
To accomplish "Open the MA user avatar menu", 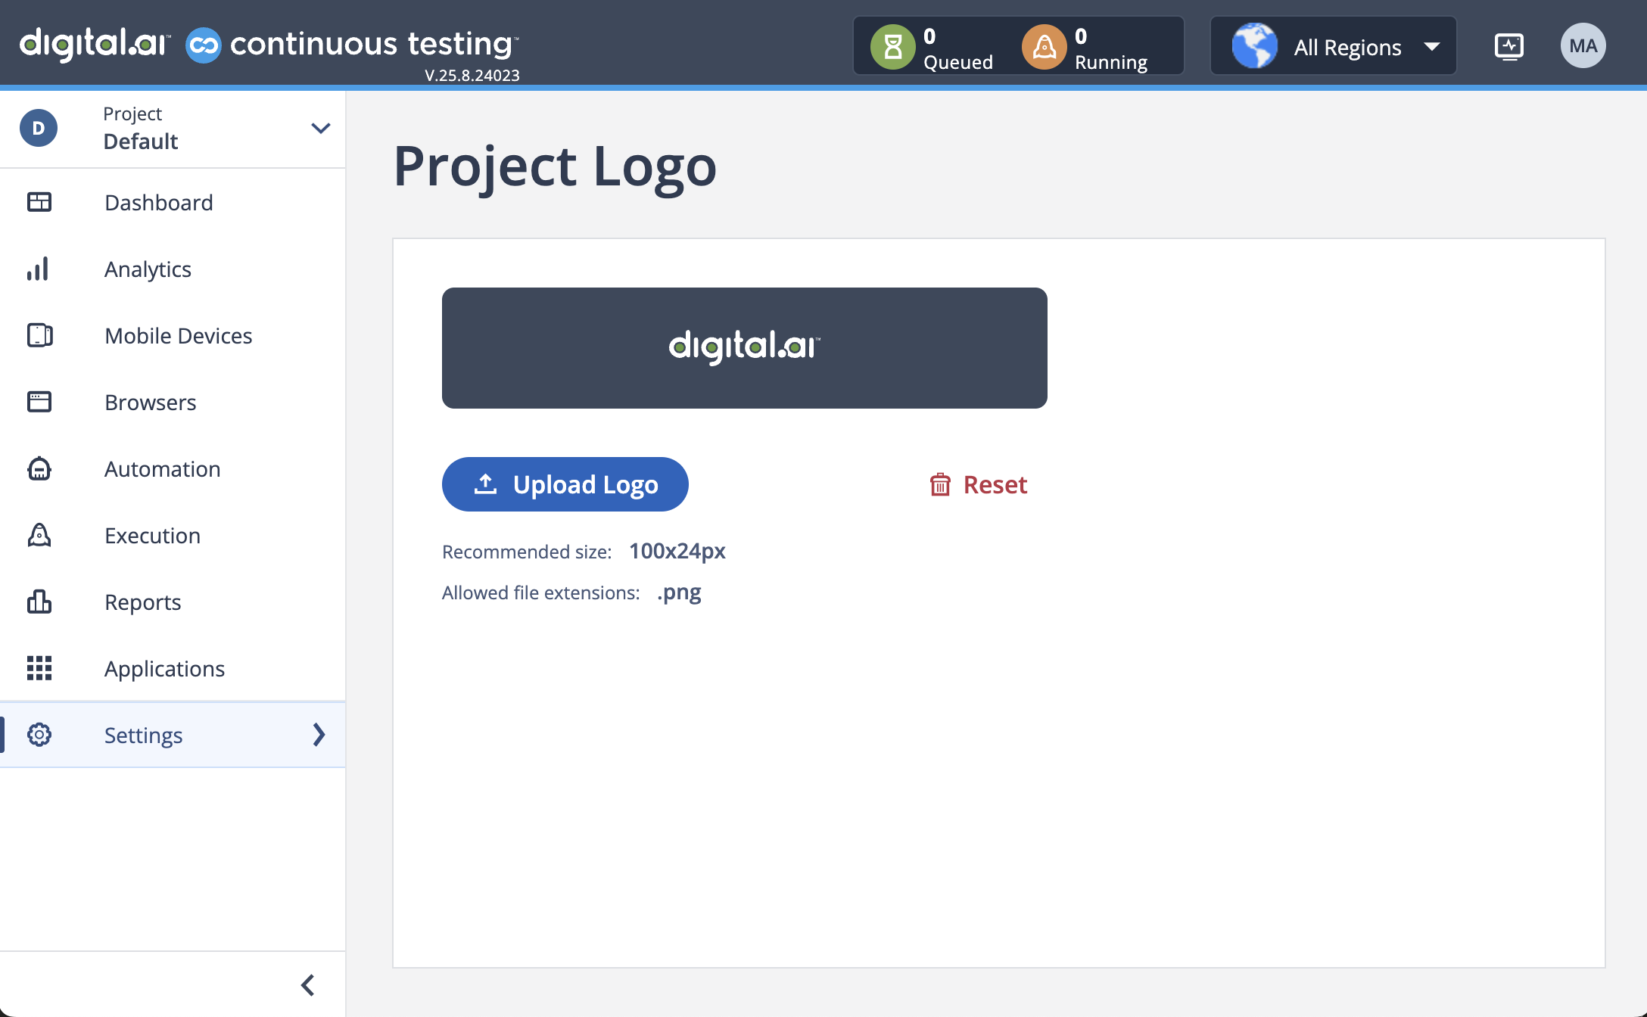I will point(1583,46).
